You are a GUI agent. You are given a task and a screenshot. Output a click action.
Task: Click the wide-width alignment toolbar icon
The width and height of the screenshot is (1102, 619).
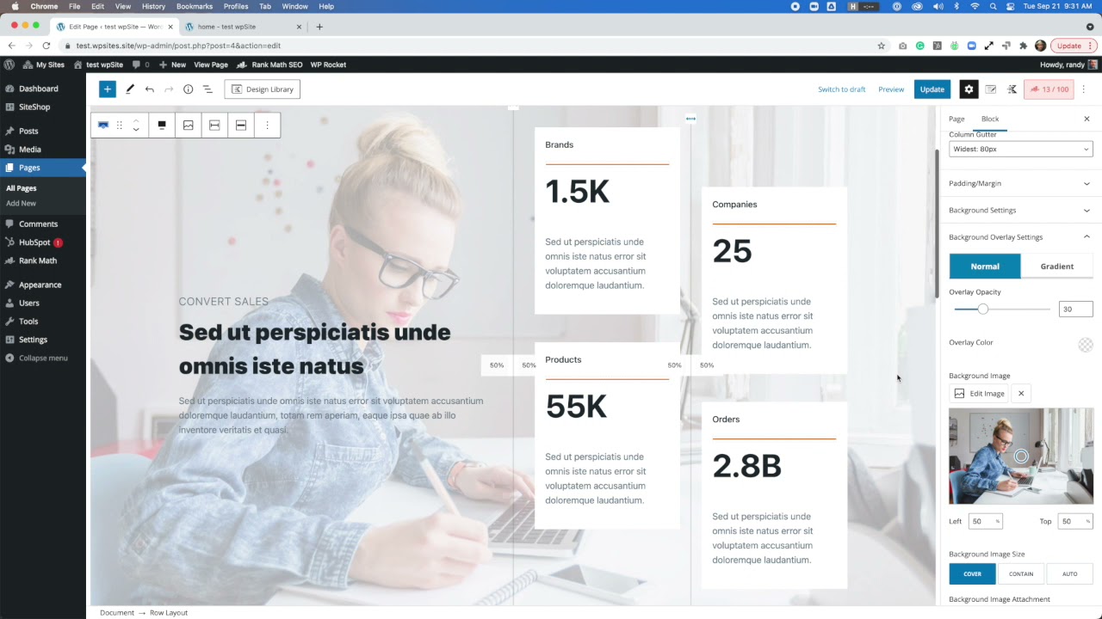coord(214,126)
